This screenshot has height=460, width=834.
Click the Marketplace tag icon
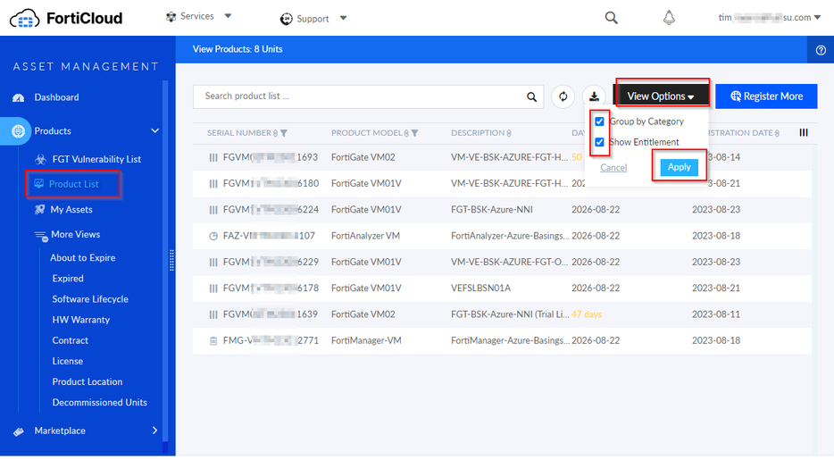[19, 431]
